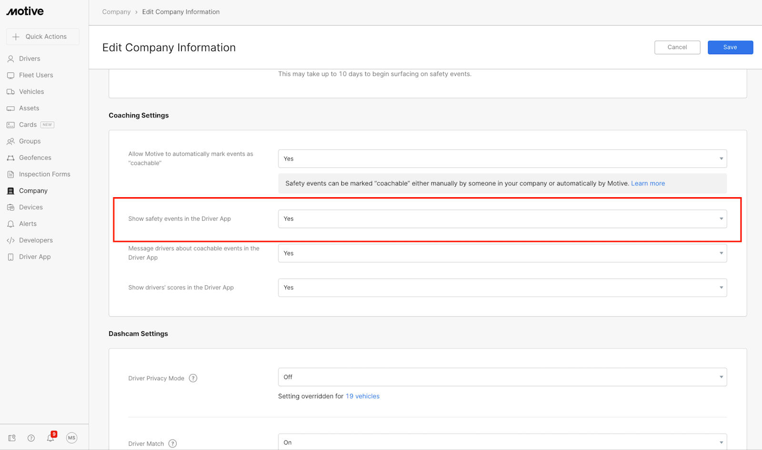The image size is (762, 450).
Task: Click the Groups people icon
Action: 10,141
